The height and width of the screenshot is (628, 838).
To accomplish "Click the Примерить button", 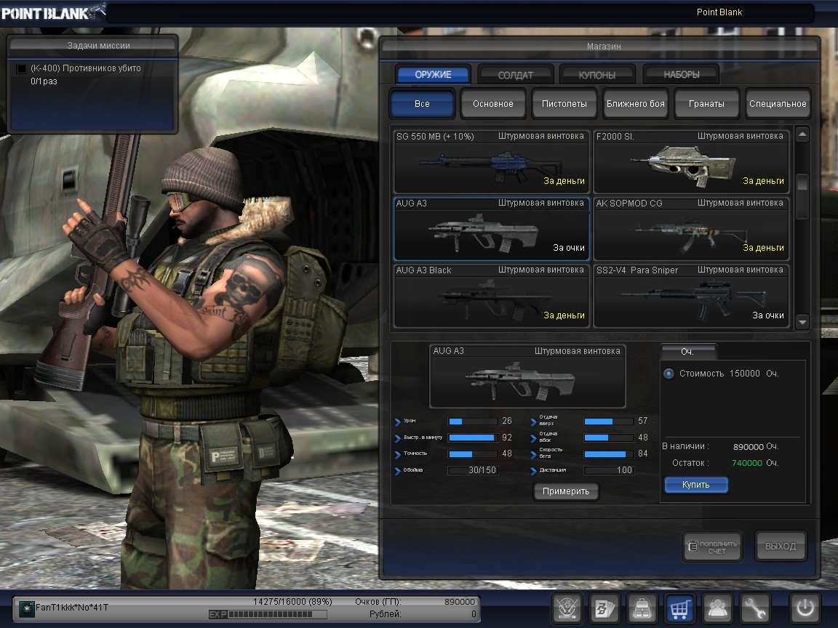I will (x=566, y=491).
